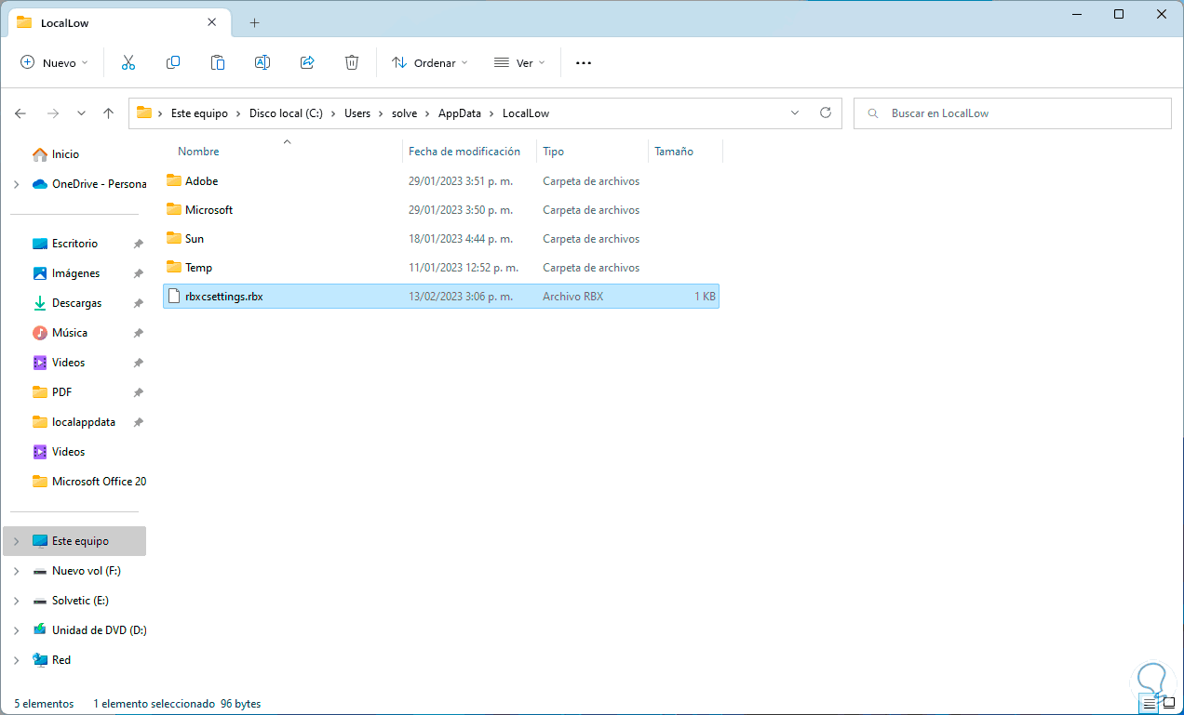Screen dimensions: 1184x715
Task: Click the 1 KB size cell
Action: [x=705, y=297]
